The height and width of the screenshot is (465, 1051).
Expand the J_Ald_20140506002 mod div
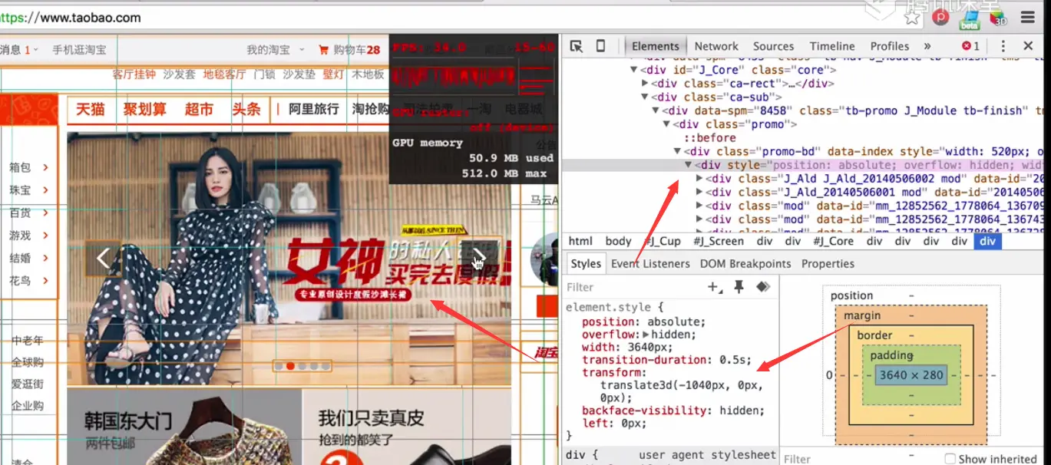tap(699, 179)
